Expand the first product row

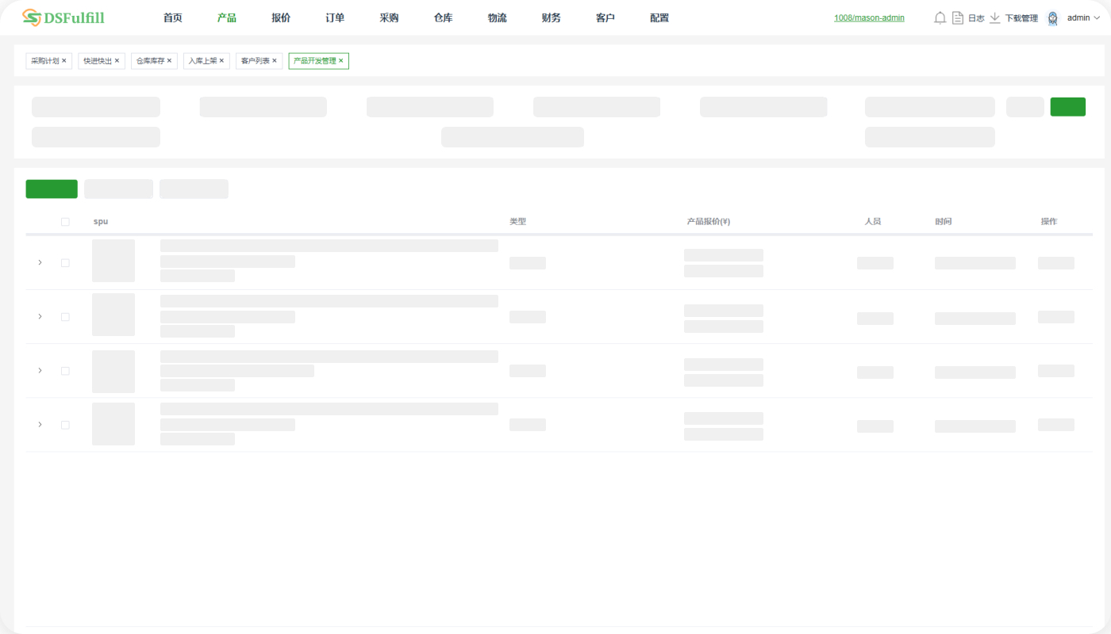40,263
